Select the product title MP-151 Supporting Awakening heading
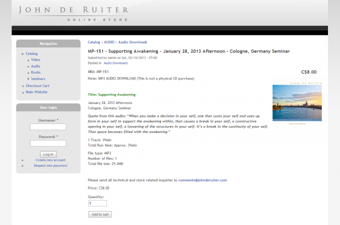 pos(188,51)
